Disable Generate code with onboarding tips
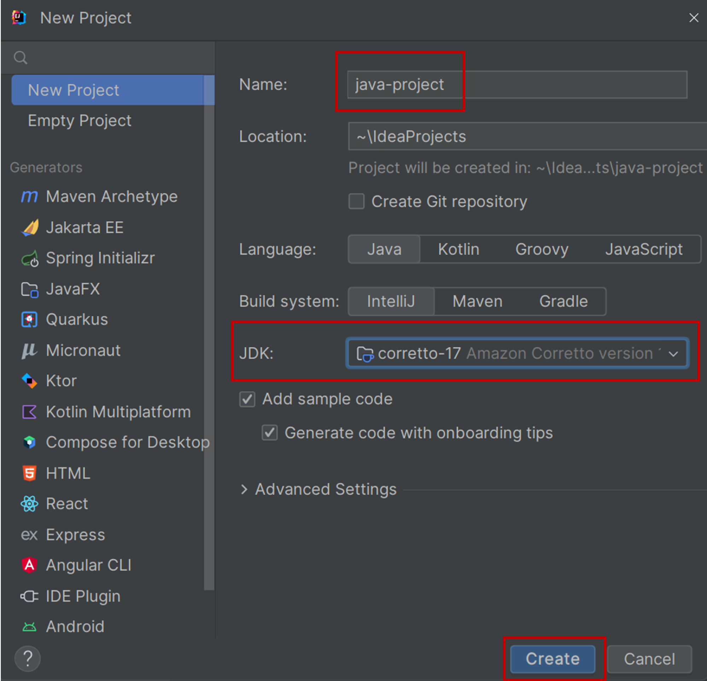The height and width of the screenshot is (681, 707). (269, 433)
